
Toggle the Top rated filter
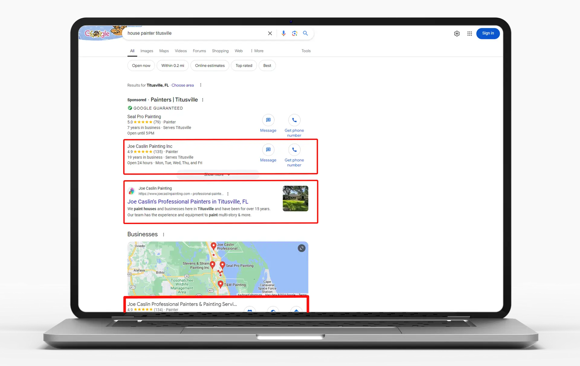(244, 65)
